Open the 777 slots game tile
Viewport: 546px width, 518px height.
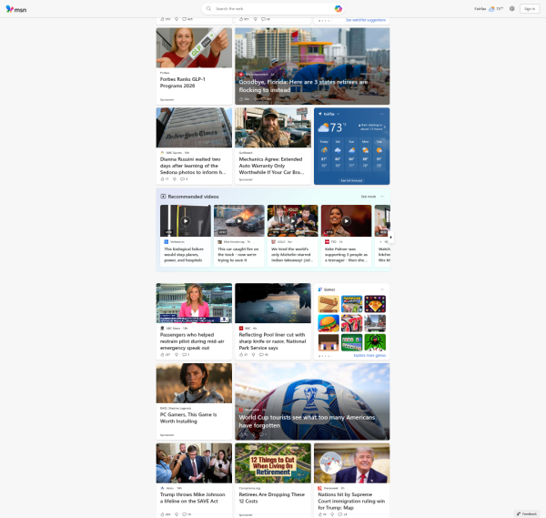[351, 323]
